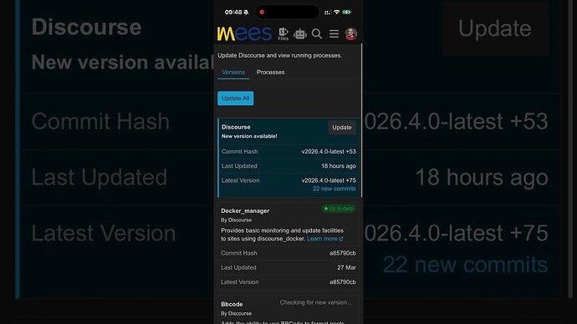Open the user avatar profile menu
This screenshot has height=324, width=577.
(350, 33)
